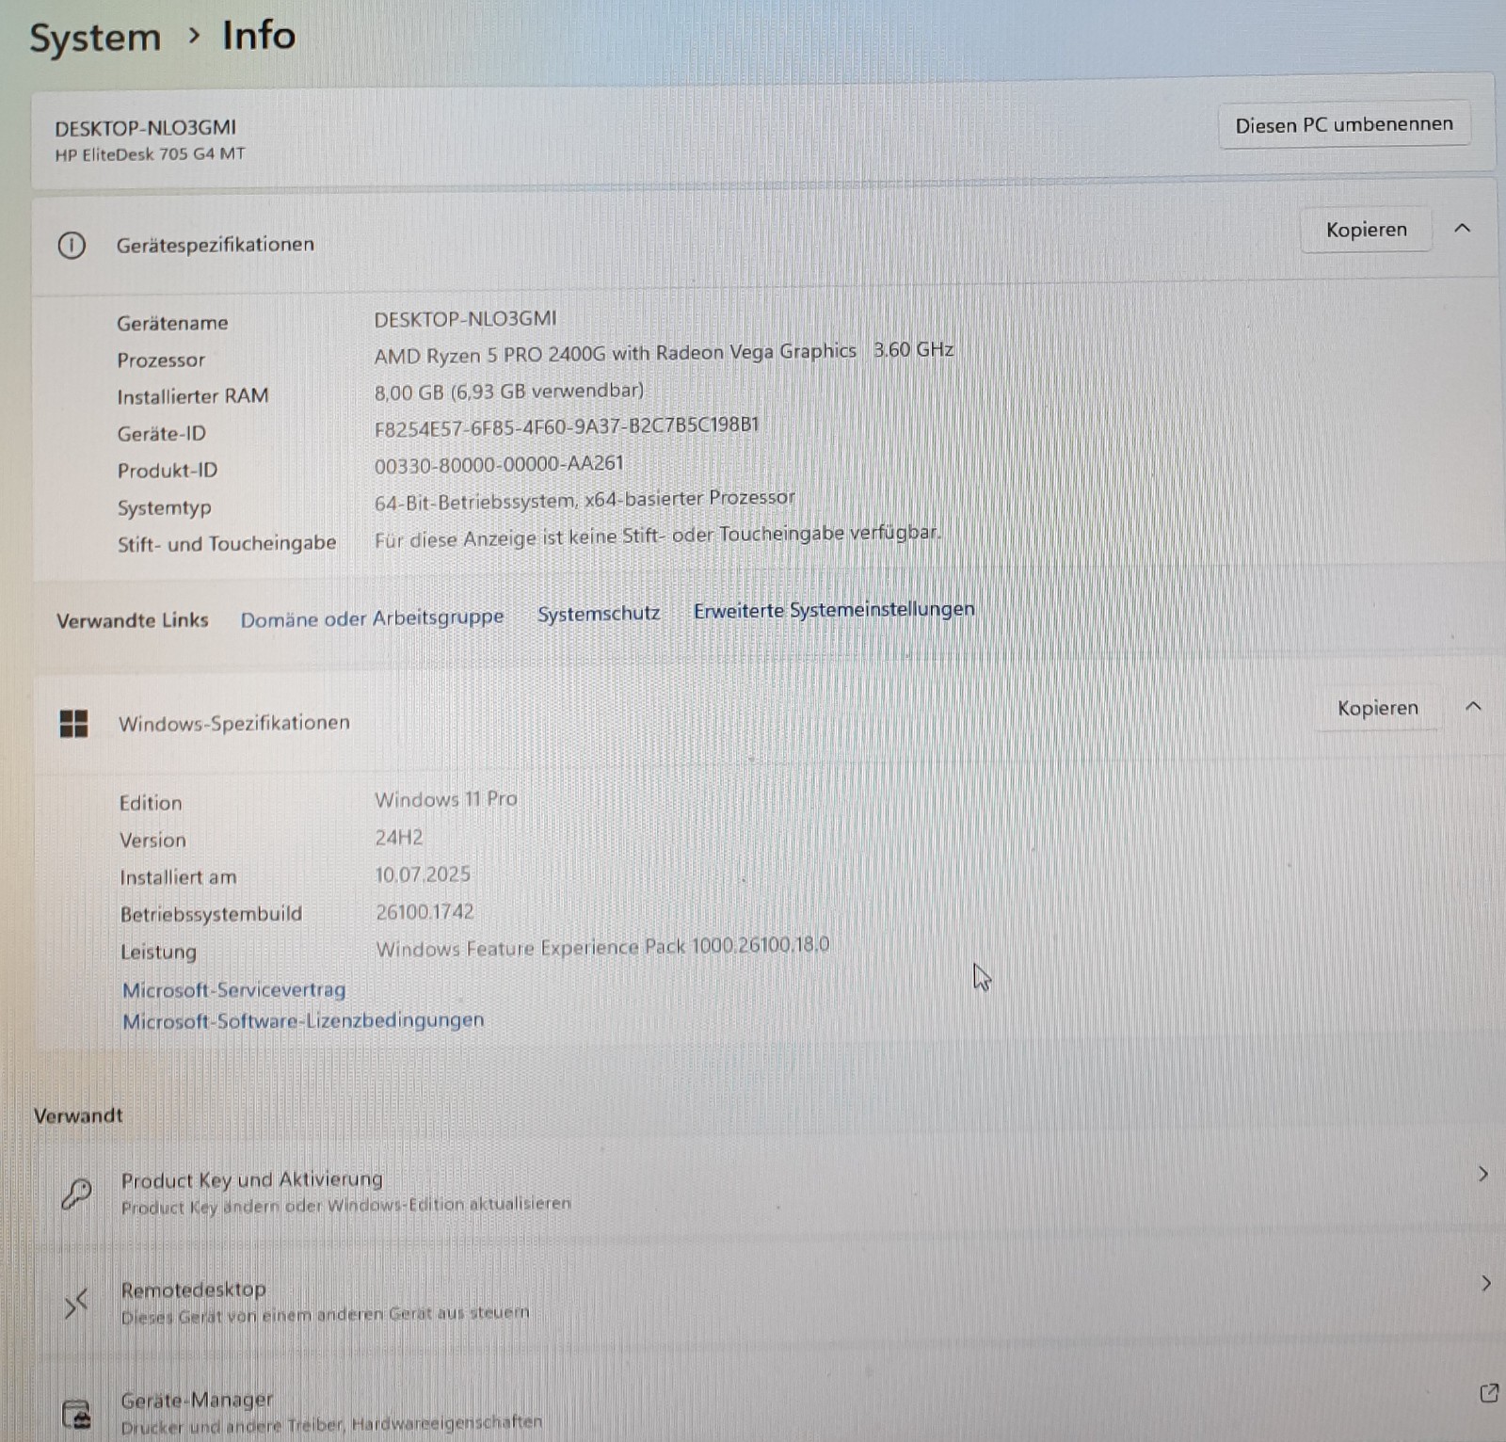Click the Info breadcrumb heading

click(x=259, y=36)
